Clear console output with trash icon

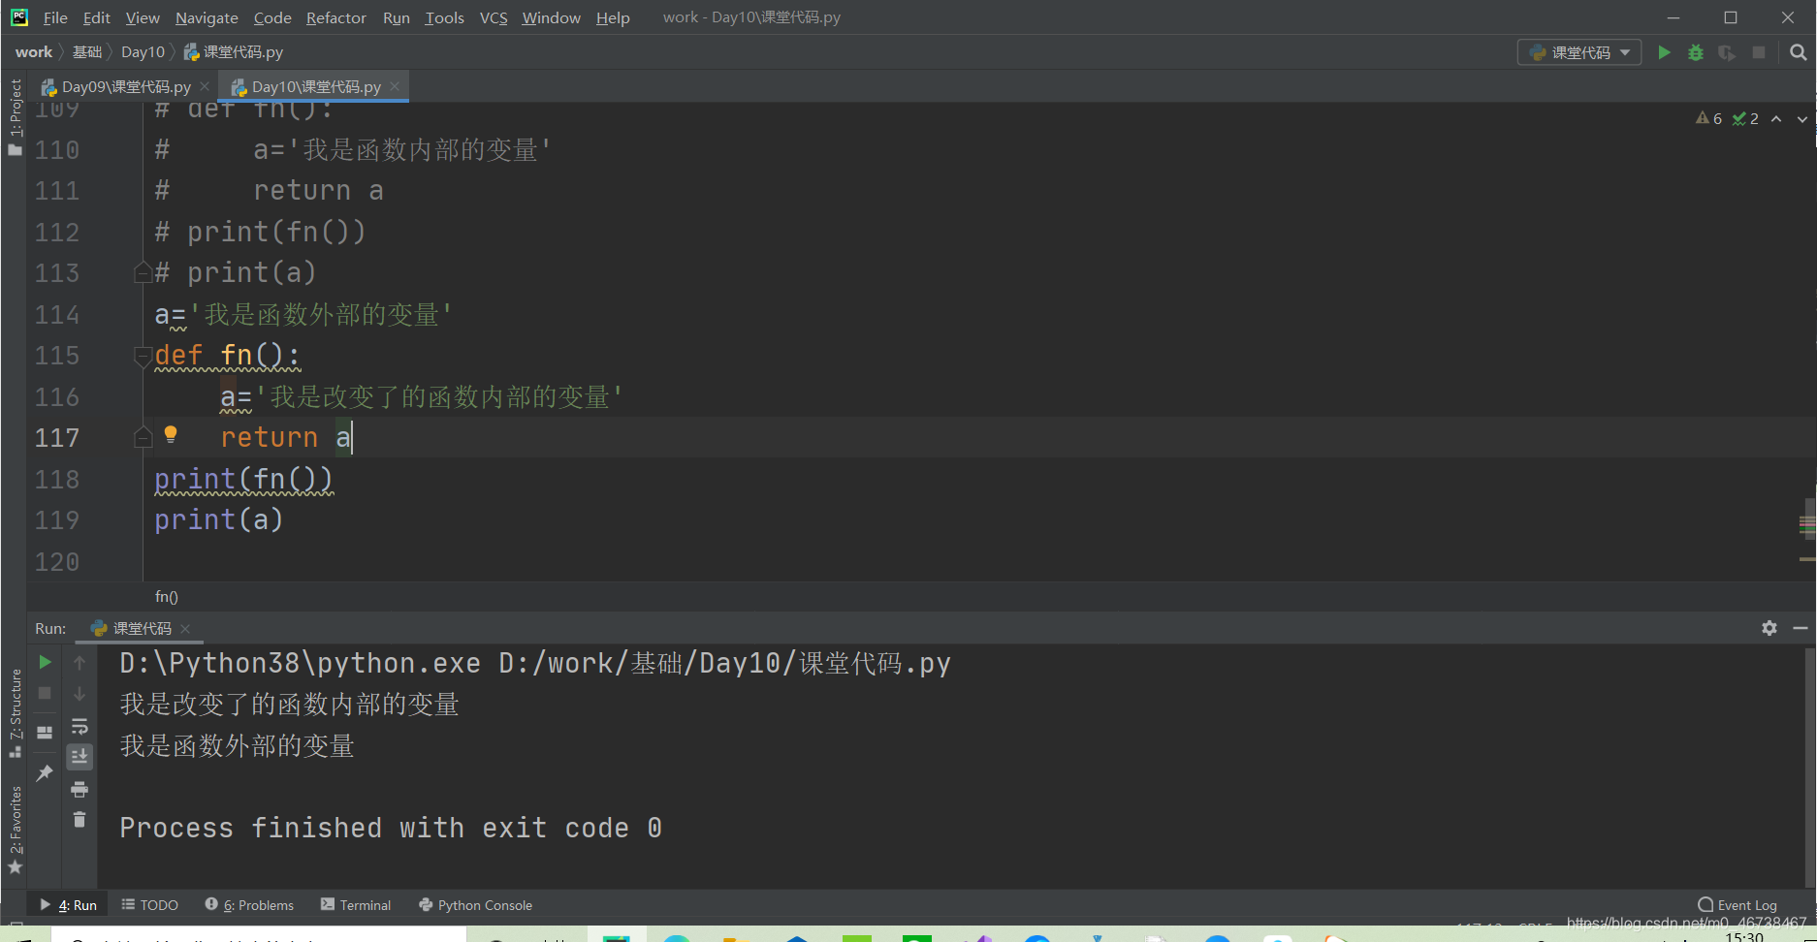[x=80, y=820]
